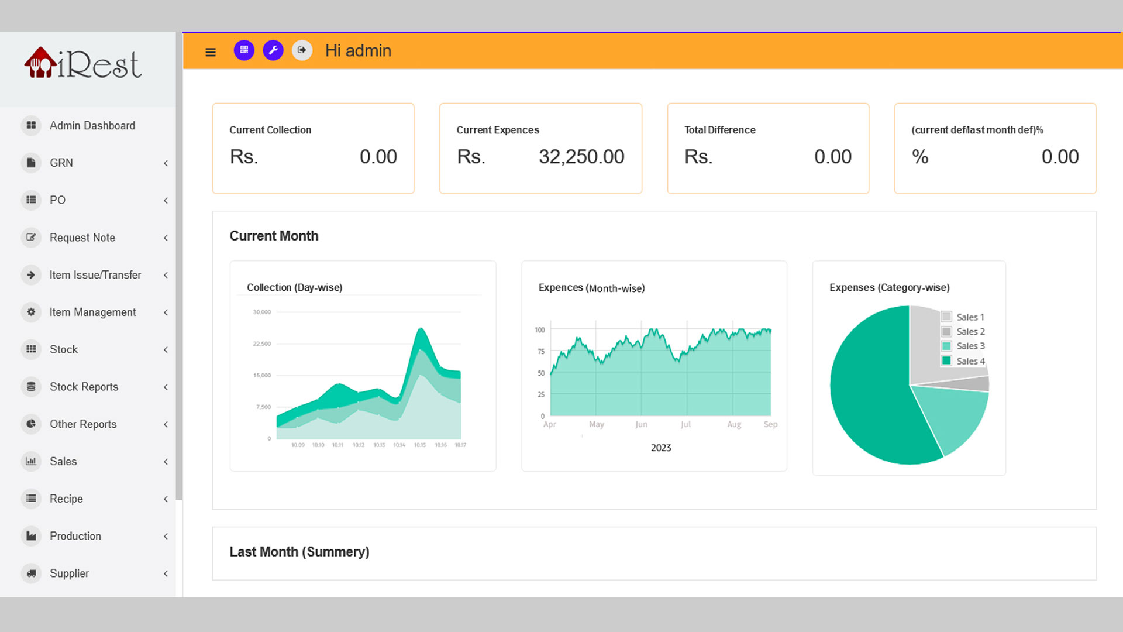Screen dimensions: 1123x632
Task: Expand the GRN submenu chevron
Action: coord(166,163)
